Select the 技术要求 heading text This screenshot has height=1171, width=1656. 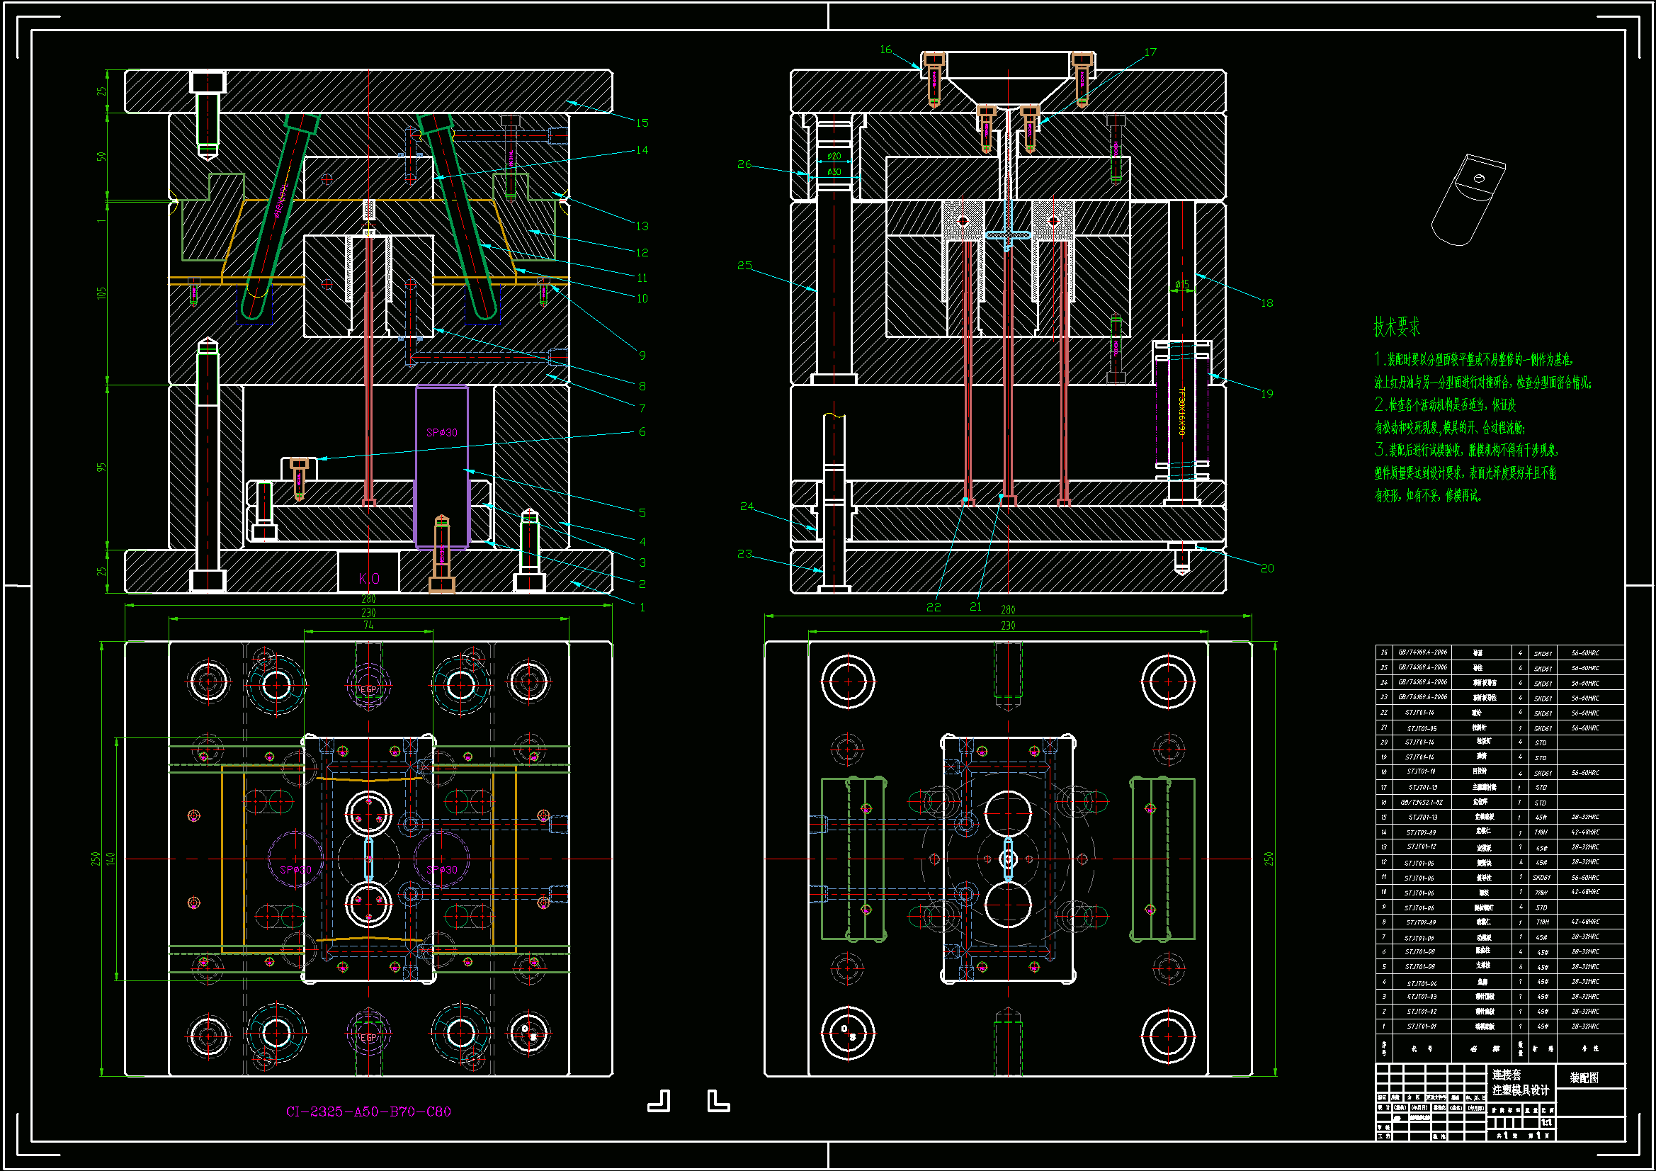click(x=1396, y=327)
